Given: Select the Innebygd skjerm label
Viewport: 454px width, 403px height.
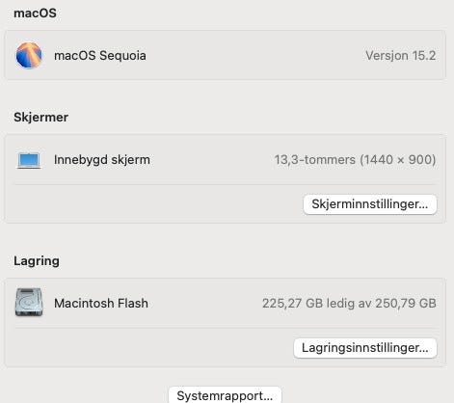Looking at the screenshot, I should point(102,160).
